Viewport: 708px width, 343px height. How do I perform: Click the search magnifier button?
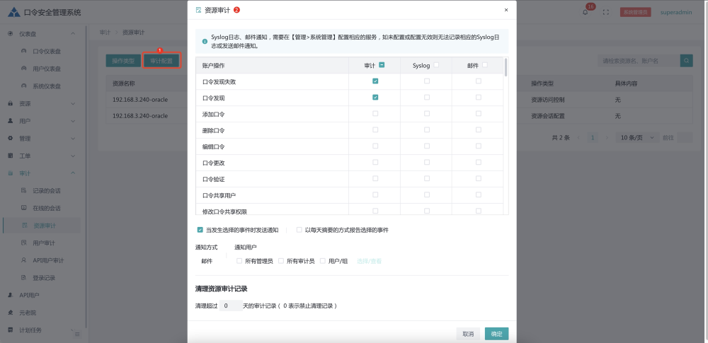(x=686, y=61)
